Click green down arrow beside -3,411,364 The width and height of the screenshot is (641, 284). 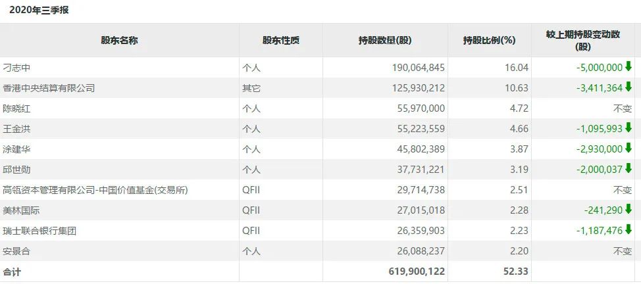point(628,87)
